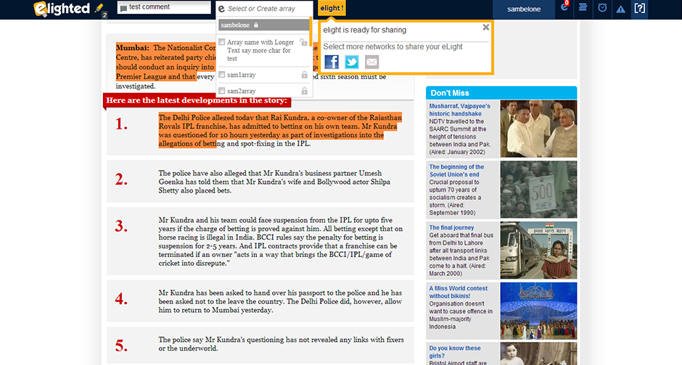Screen dimensions: 682x365
Task: Click the warning triangle icon
Action: [620, 9]
